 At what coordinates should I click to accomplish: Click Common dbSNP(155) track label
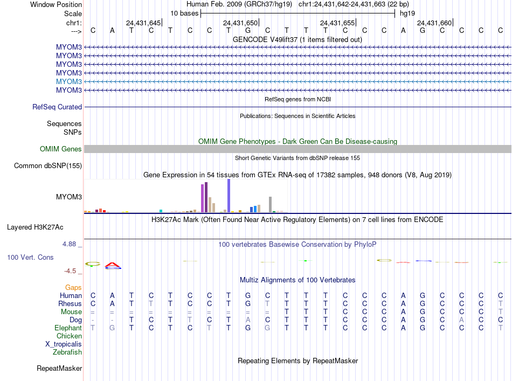point(48,165)
